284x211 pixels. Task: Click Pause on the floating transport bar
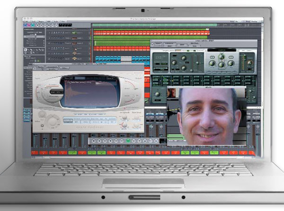pos(99,141)
